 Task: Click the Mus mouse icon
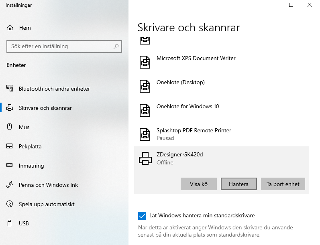click(x=10, y=127)
